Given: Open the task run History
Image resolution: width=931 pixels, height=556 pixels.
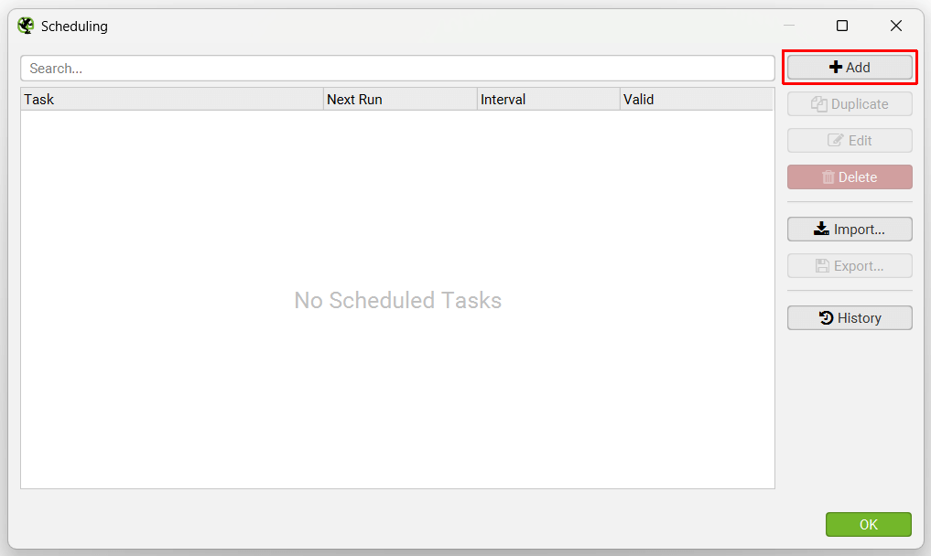Looking at the screenshot, I should 850,317.
